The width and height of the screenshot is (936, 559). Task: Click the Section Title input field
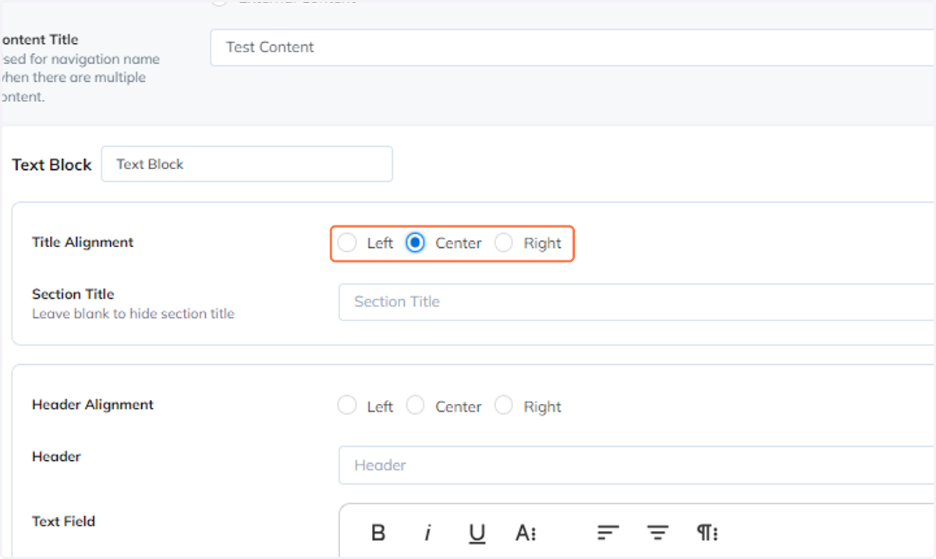636,302
